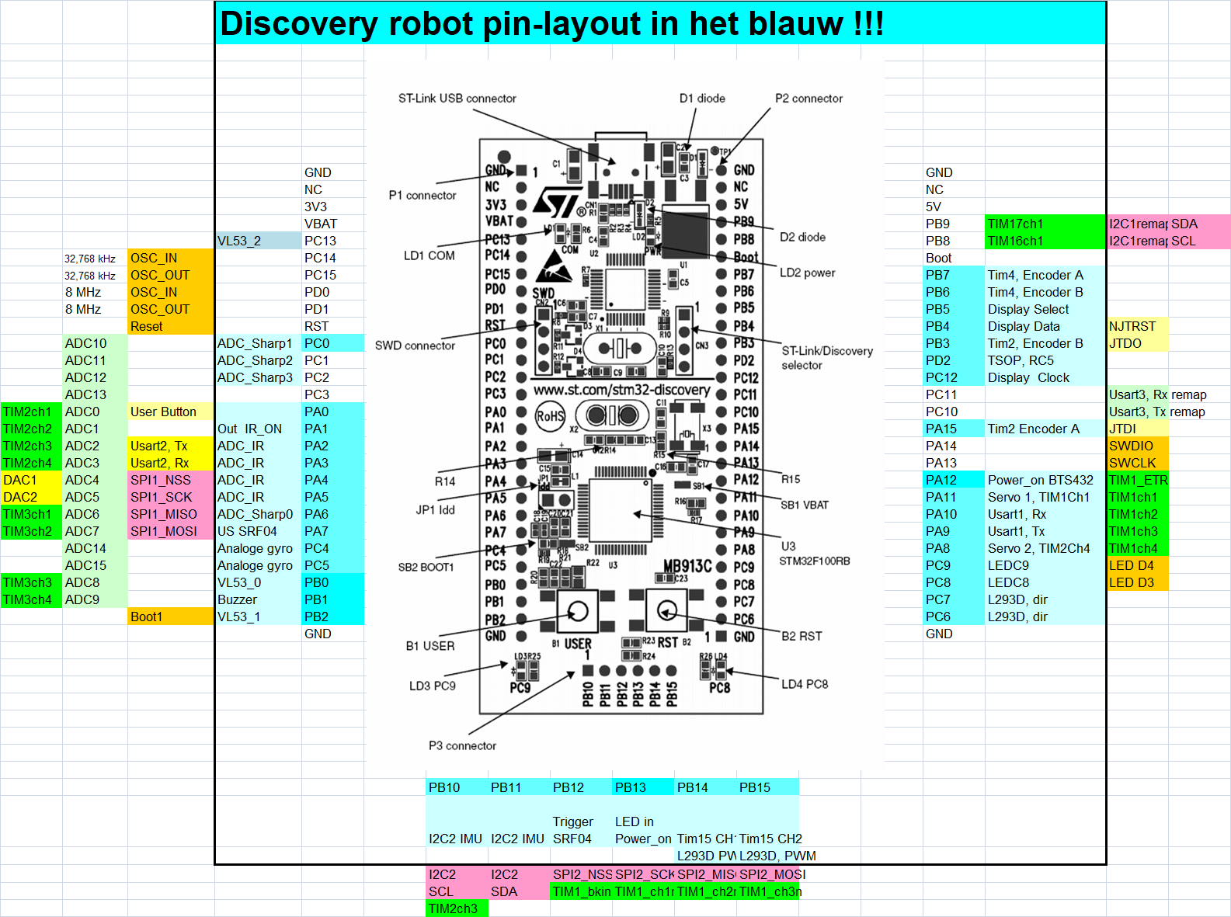This screenshot has width=1231, height=917.
Task: Click the yellow 'Usart2, Tx' cell
Action: click(x=170, y=446)
